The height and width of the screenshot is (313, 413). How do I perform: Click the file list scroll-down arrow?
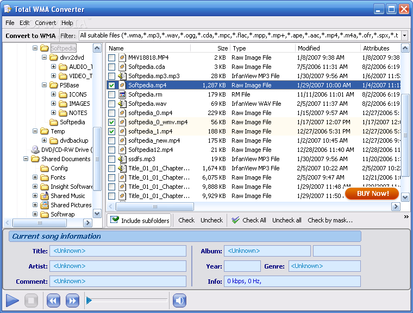tap(405, 197)
